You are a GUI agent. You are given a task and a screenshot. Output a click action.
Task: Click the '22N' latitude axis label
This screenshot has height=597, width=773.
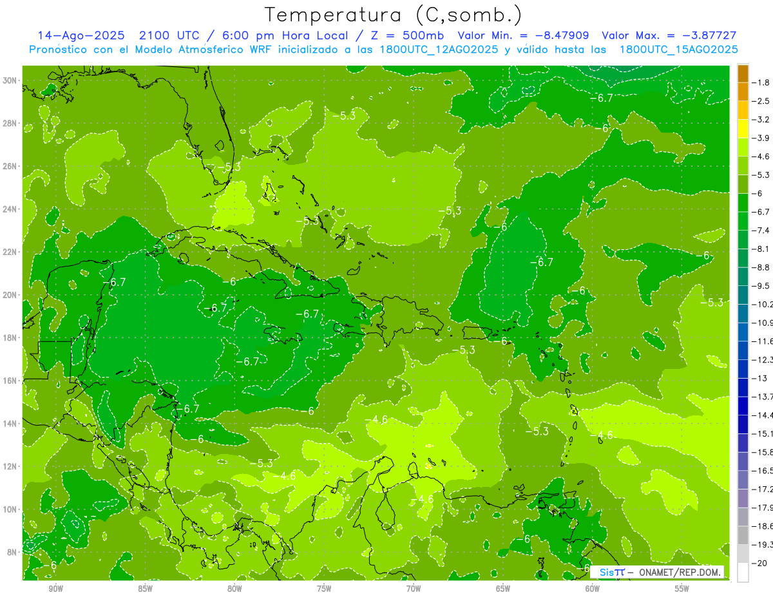[10, 252]
